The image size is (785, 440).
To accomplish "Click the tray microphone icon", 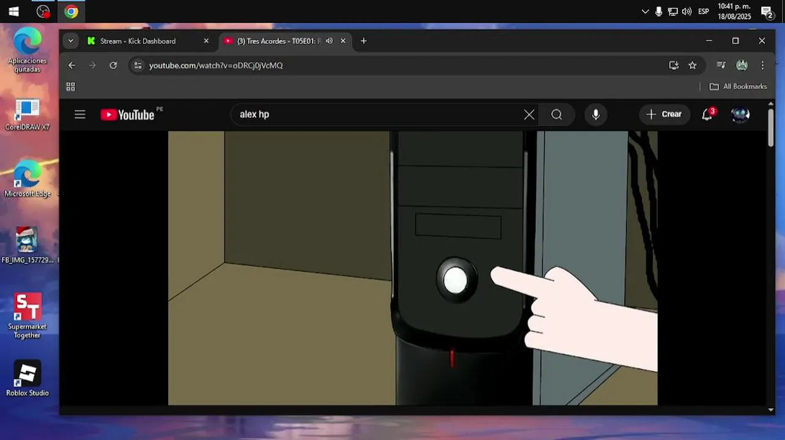I will coord(658,11).
